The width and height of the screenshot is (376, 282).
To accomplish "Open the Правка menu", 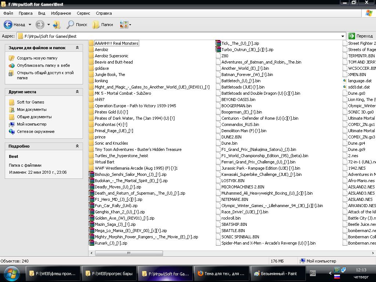I will (x=25, y=13).
